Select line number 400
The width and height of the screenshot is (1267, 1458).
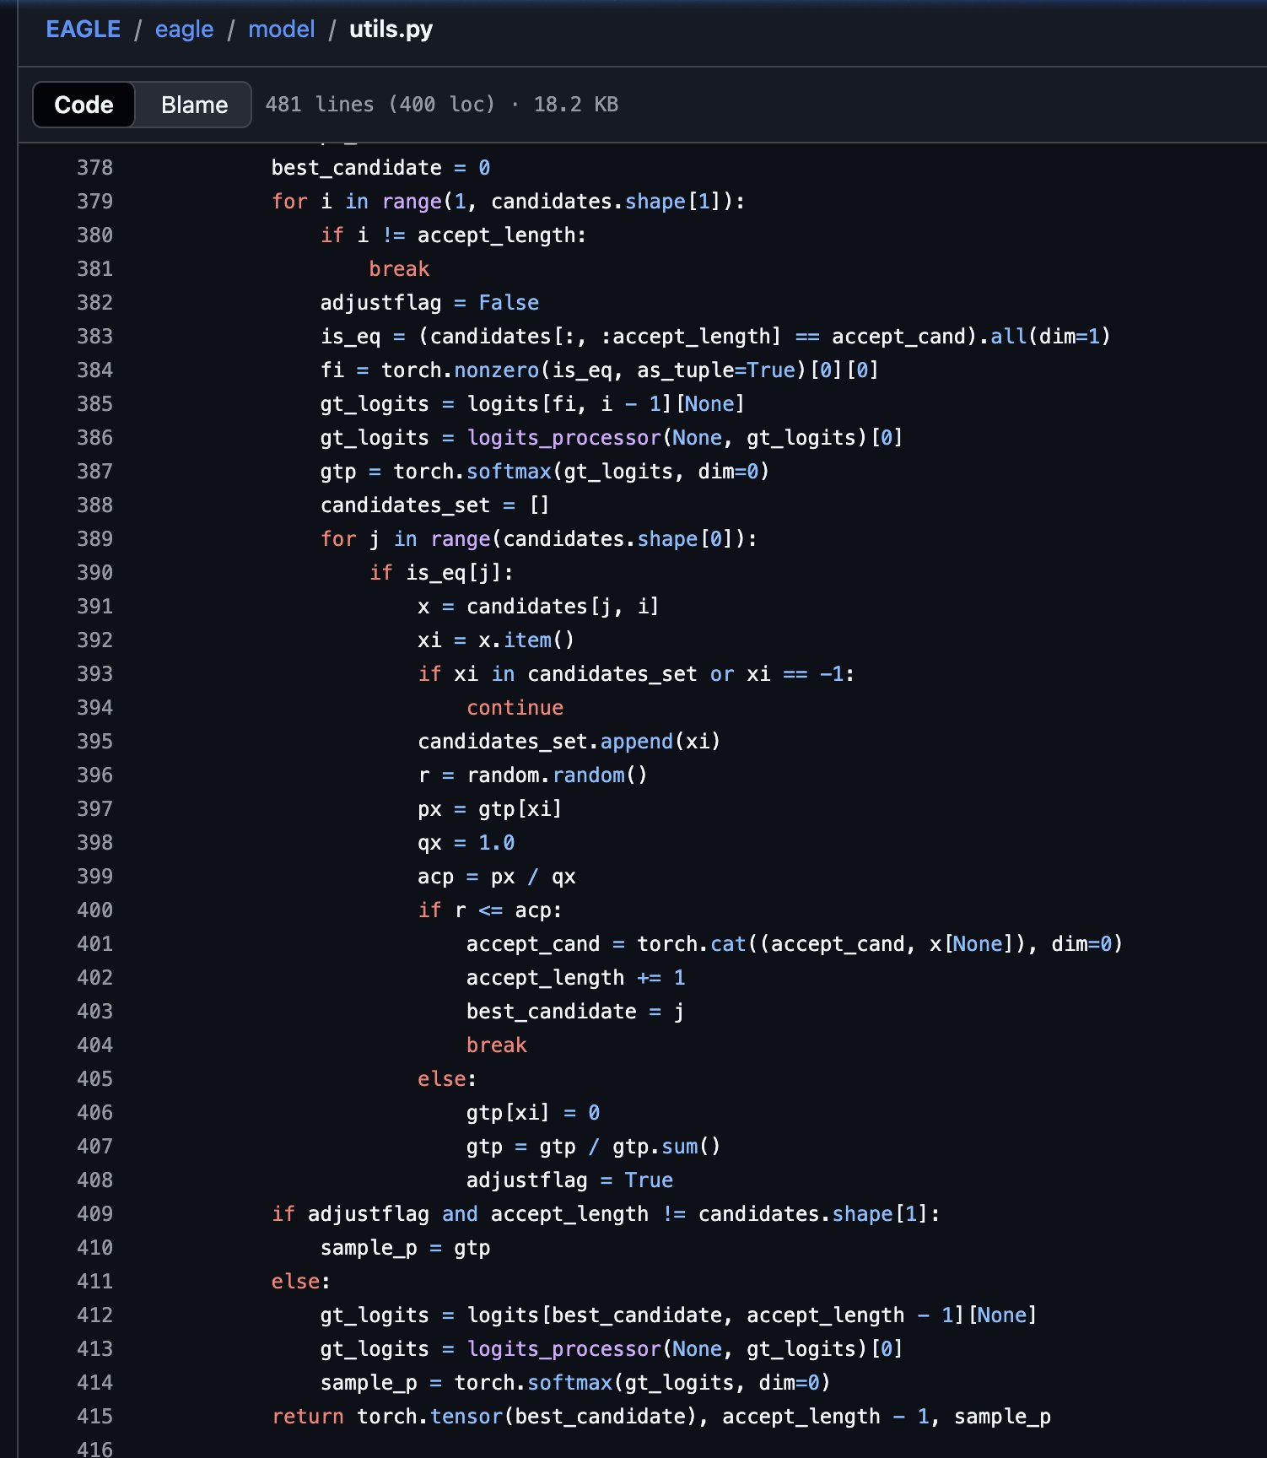(94, 910)
